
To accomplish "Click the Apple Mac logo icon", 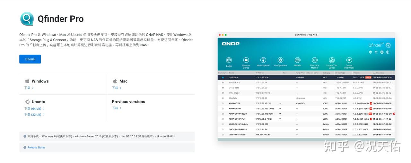I will (115, 81).
